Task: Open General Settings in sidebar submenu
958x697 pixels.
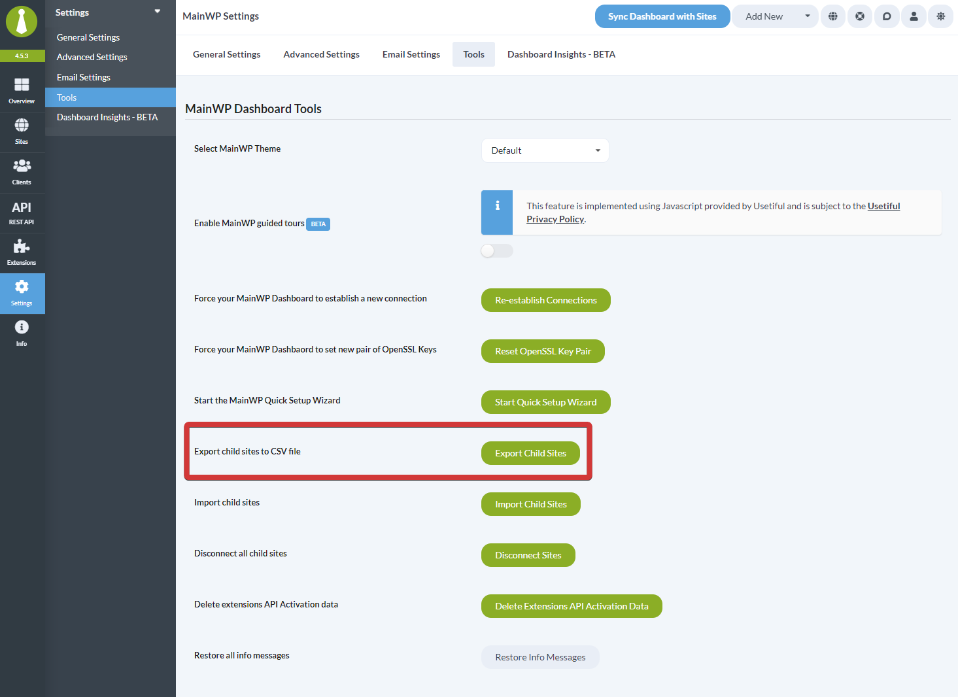Action: tap(88, 37)
